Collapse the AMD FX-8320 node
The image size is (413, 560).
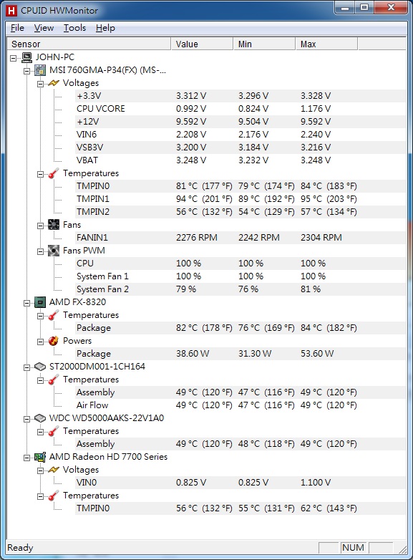point(26,303)
